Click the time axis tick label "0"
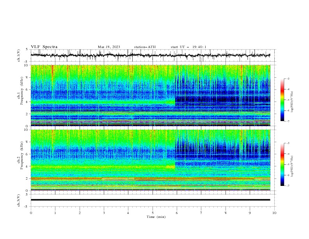The height and width of the screenshot is (239, 309). click(31, 213)
